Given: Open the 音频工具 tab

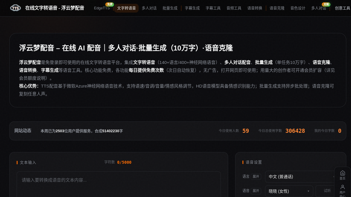Looking at the screenshot, I should click(234, 8).
